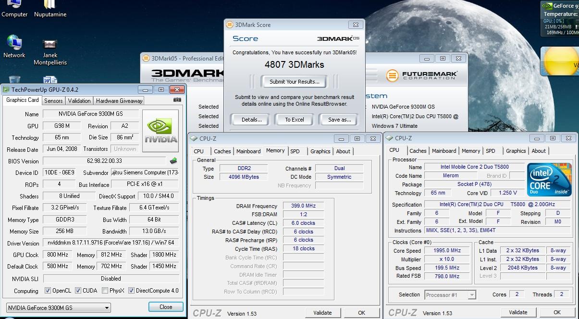This screenshot has width=579, height=319.
Task: Open Janek Montpellieris desktop shortcut
Action: click(x=50, y=51)
